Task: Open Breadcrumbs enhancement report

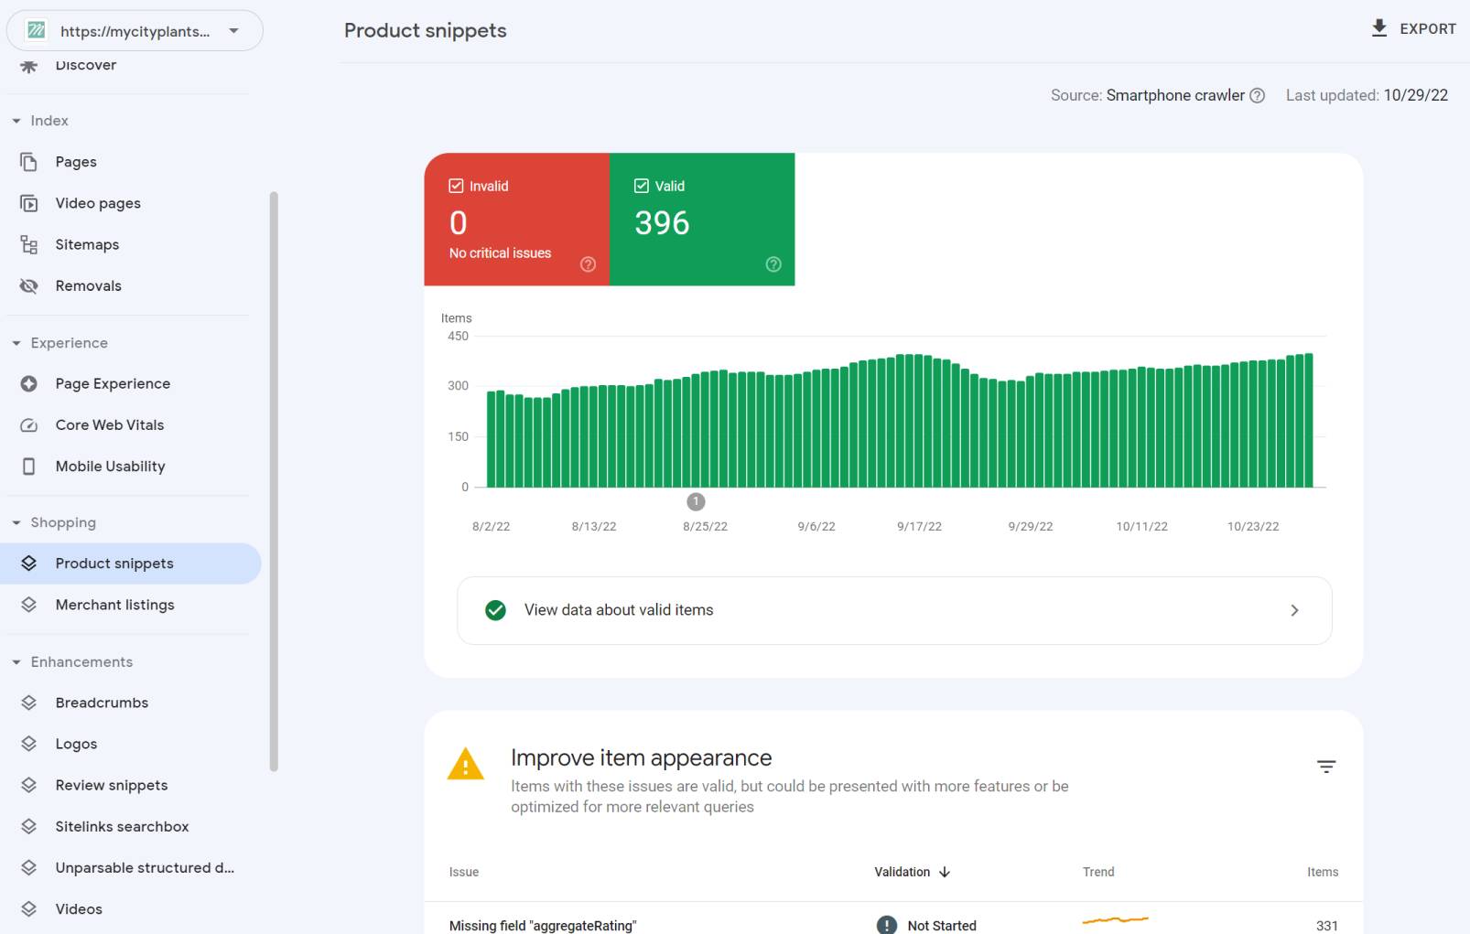Action: [x=102, y=703]
